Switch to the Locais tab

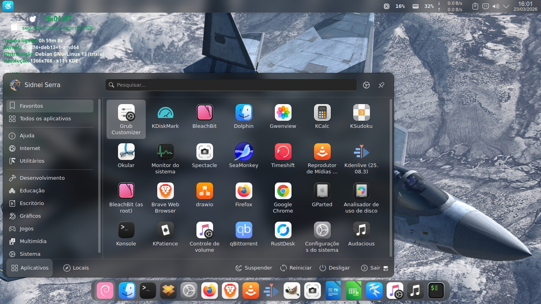coord(76,268)
